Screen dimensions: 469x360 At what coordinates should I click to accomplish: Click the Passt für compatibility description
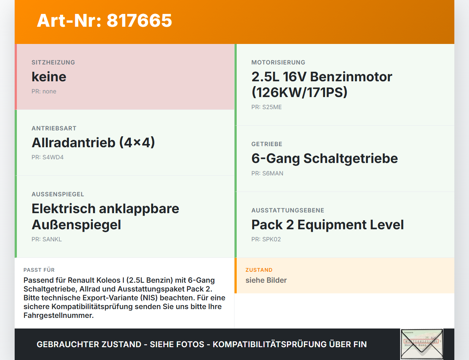pyautogui.click(x=125, y=298)
